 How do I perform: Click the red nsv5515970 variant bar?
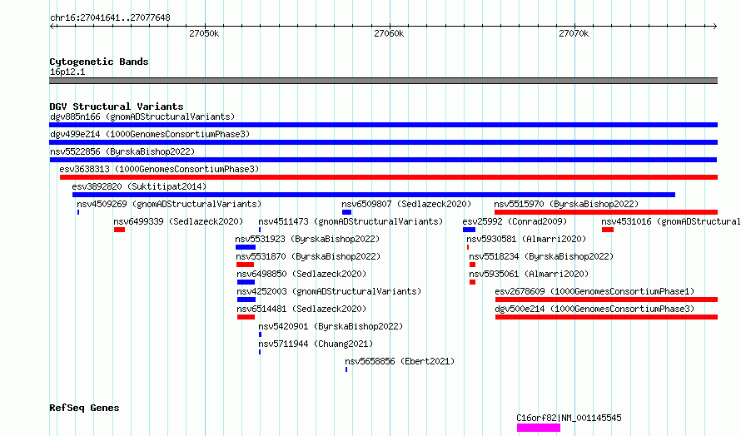pyautogui.click(x=606, y=212)
